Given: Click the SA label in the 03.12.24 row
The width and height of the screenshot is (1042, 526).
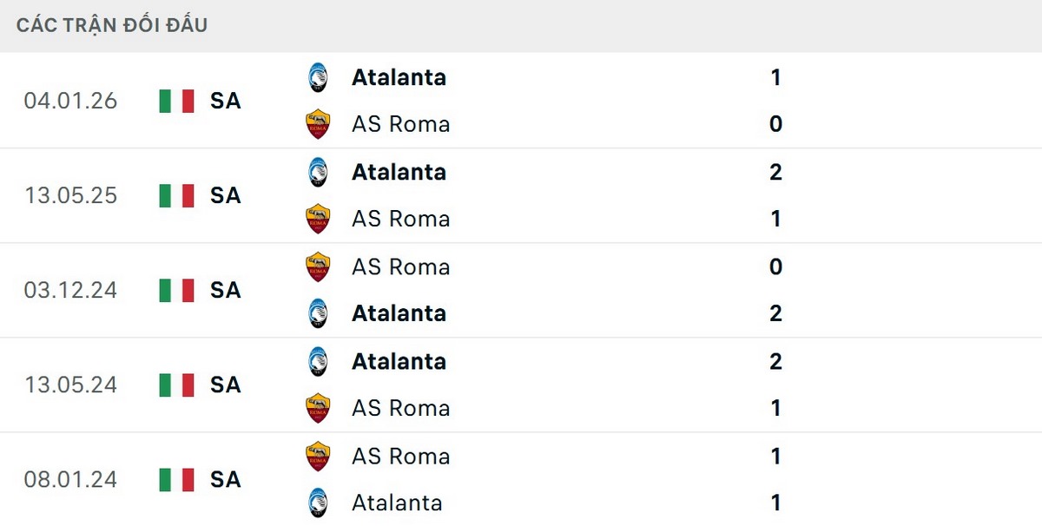Looking at the screenshot, I should pyautogui.click(x=226, y=291).
